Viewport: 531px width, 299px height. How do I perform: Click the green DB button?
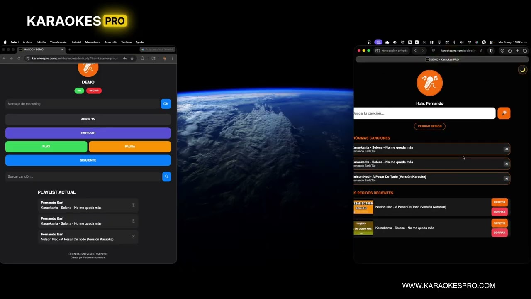pyautogui.click(x=79, y=91)
